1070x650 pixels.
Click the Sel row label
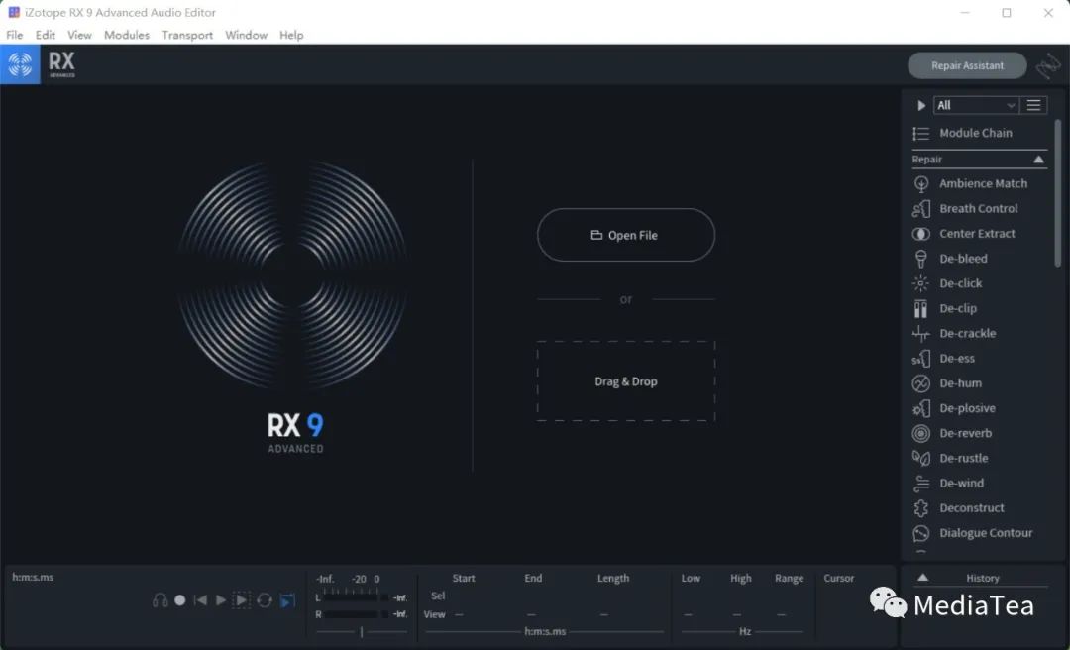point(438,596)
